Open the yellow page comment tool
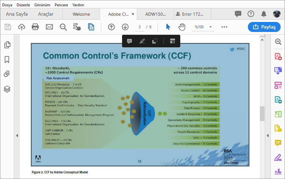The height and width of the screenshot is (179, 285). coord(278,129)
